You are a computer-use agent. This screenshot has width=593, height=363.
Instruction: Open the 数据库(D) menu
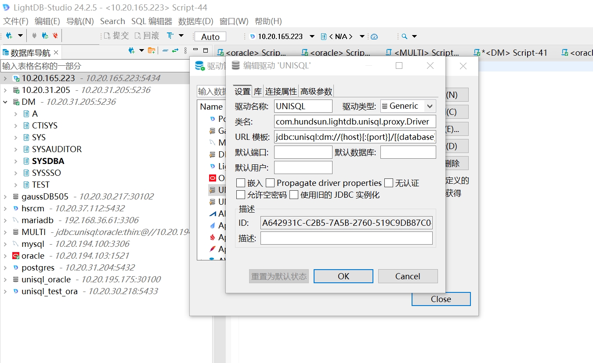point(196,21)
